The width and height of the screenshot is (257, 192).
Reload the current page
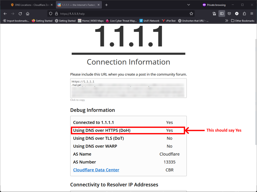click(20, 14)
